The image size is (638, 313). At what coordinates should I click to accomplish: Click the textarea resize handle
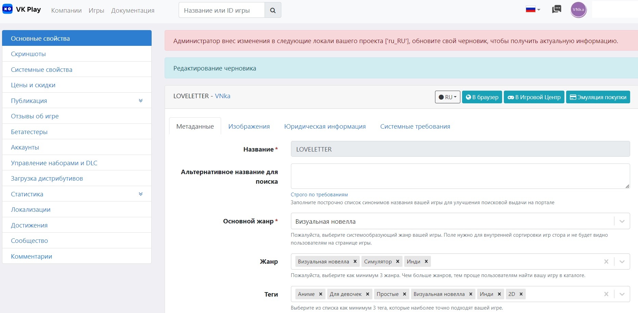pos(627,186)
